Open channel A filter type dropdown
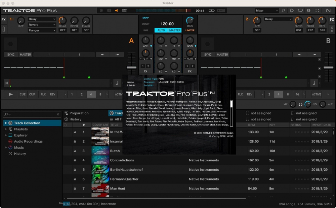This screenshot has width=336, height=208. coord(141,59)
